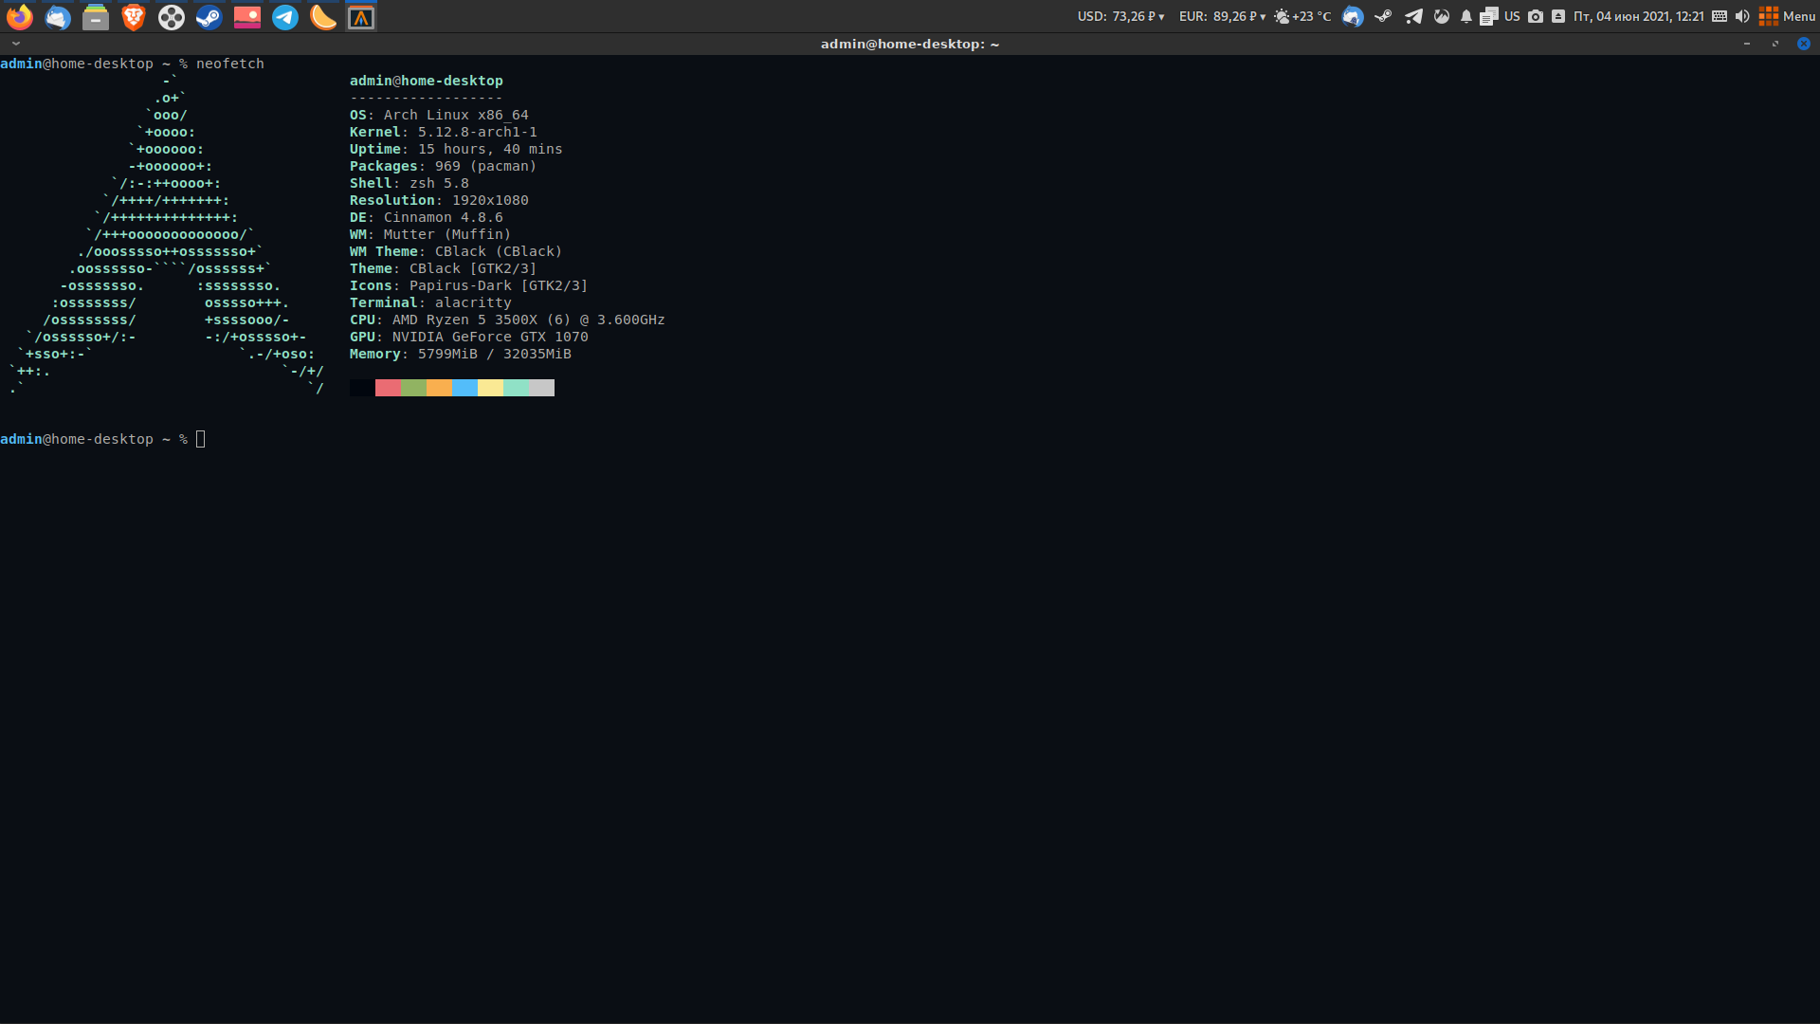Click the black neofetch color block

coord(362,388)
